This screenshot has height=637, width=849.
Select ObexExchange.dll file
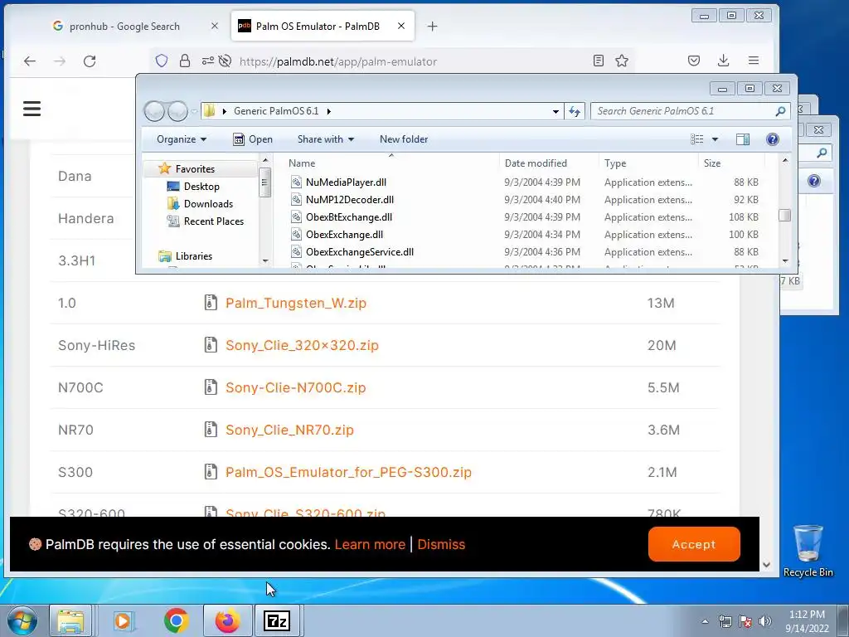344,234
